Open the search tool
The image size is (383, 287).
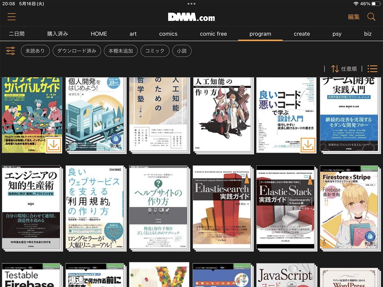(371, 17)
